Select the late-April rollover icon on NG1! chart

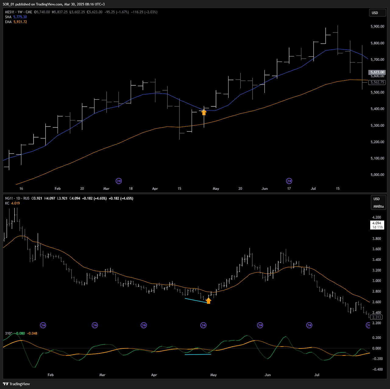(204, 325)
